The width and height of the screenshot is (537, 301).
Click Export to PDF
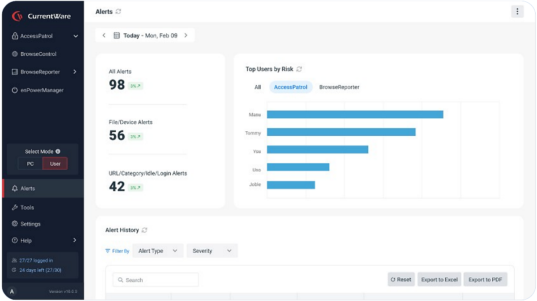coord(485,280)
